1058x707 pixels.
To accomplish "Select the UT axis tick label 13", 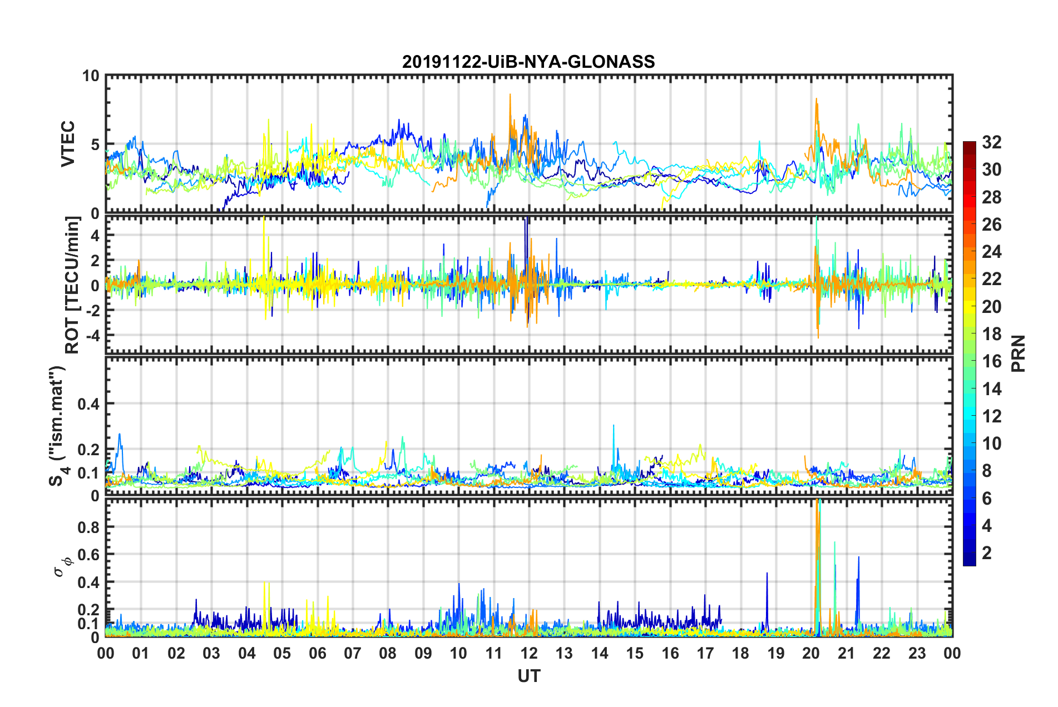I will pyautogui.click(x=564, y=653).
